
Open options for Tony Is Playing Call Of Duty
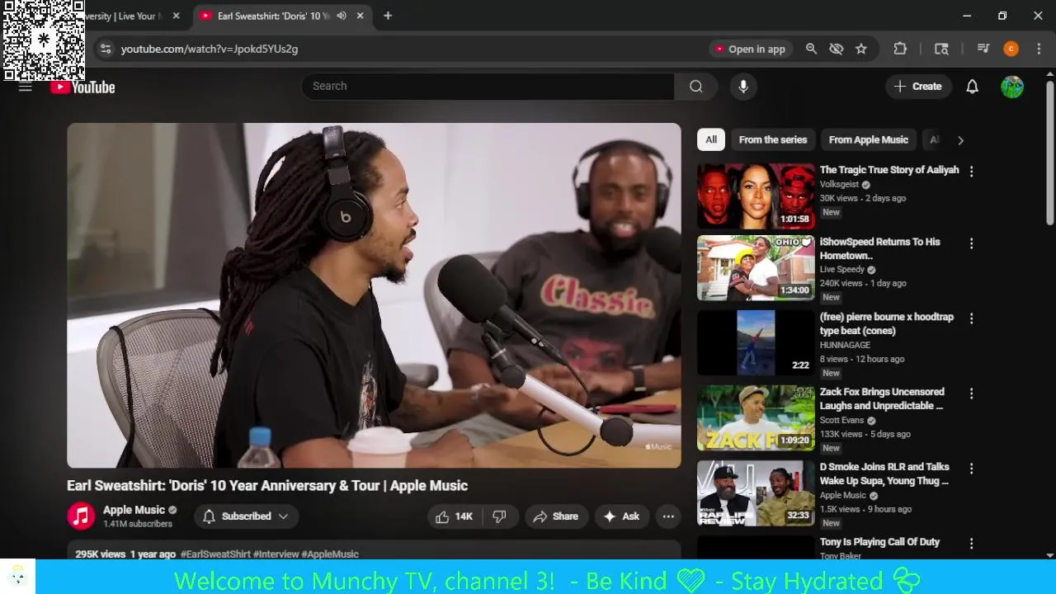971,544
